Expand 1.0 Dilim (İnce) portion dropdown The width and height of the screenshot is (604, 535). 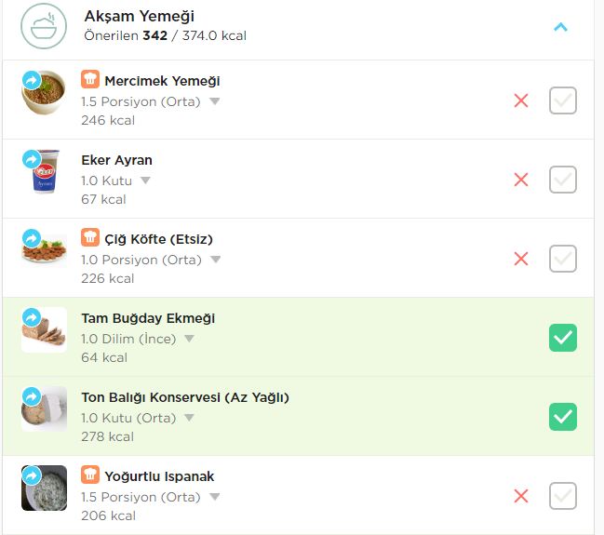189,339
